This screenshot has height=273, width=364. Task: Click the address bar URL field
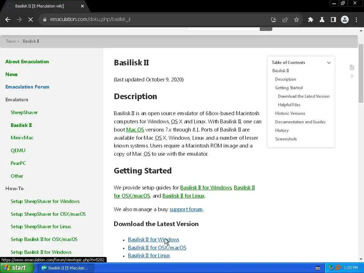tap(153, 20)
